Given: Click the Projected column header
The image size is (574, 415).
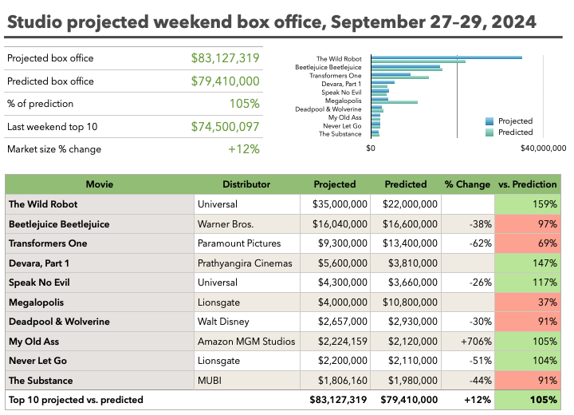Looking at the screenshot, I should [335, 184].
